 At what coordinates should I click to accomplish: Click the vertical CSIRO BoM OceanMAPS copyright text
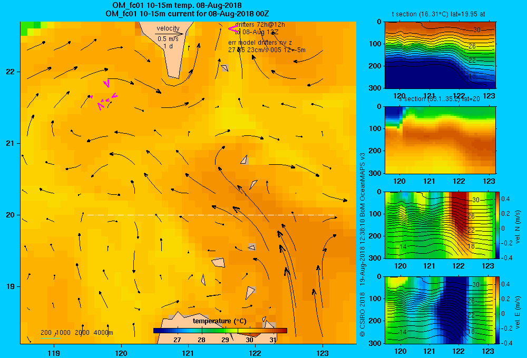[x=363, y=244]
